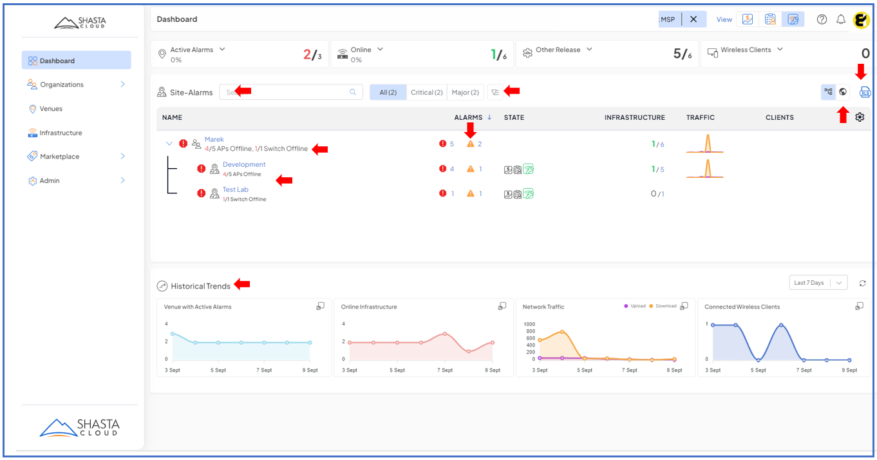
Task: Open Marek's traffic sparkline
Action: pos(705,143)
